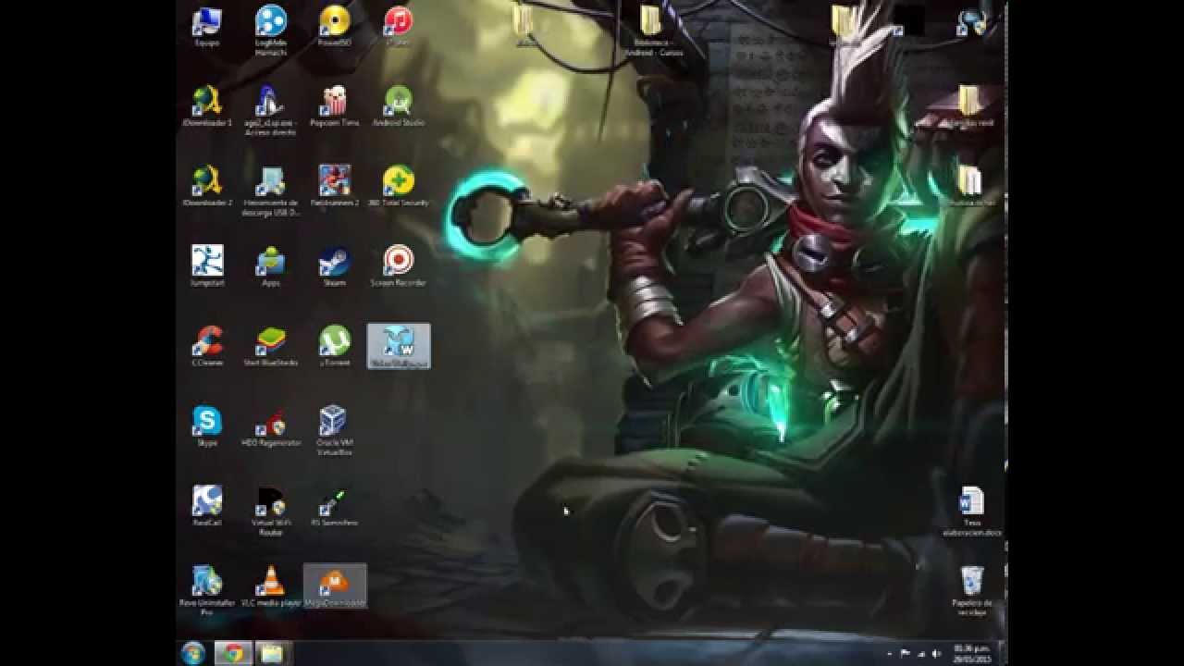
Task: Open the Virtual WiFi Router shortcut
Action: (x=271, y=511)
